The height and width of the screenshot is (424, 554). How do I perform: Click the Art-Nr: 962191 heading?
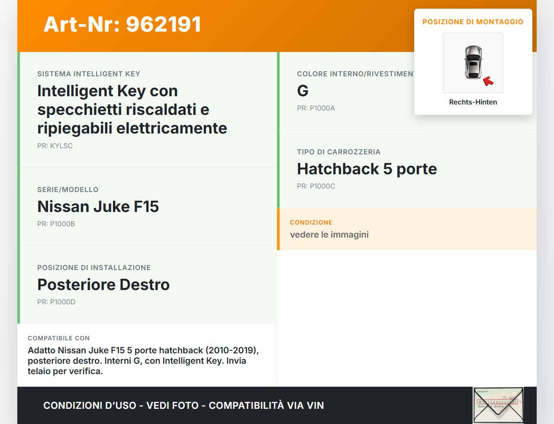click(x=122, y=24)
